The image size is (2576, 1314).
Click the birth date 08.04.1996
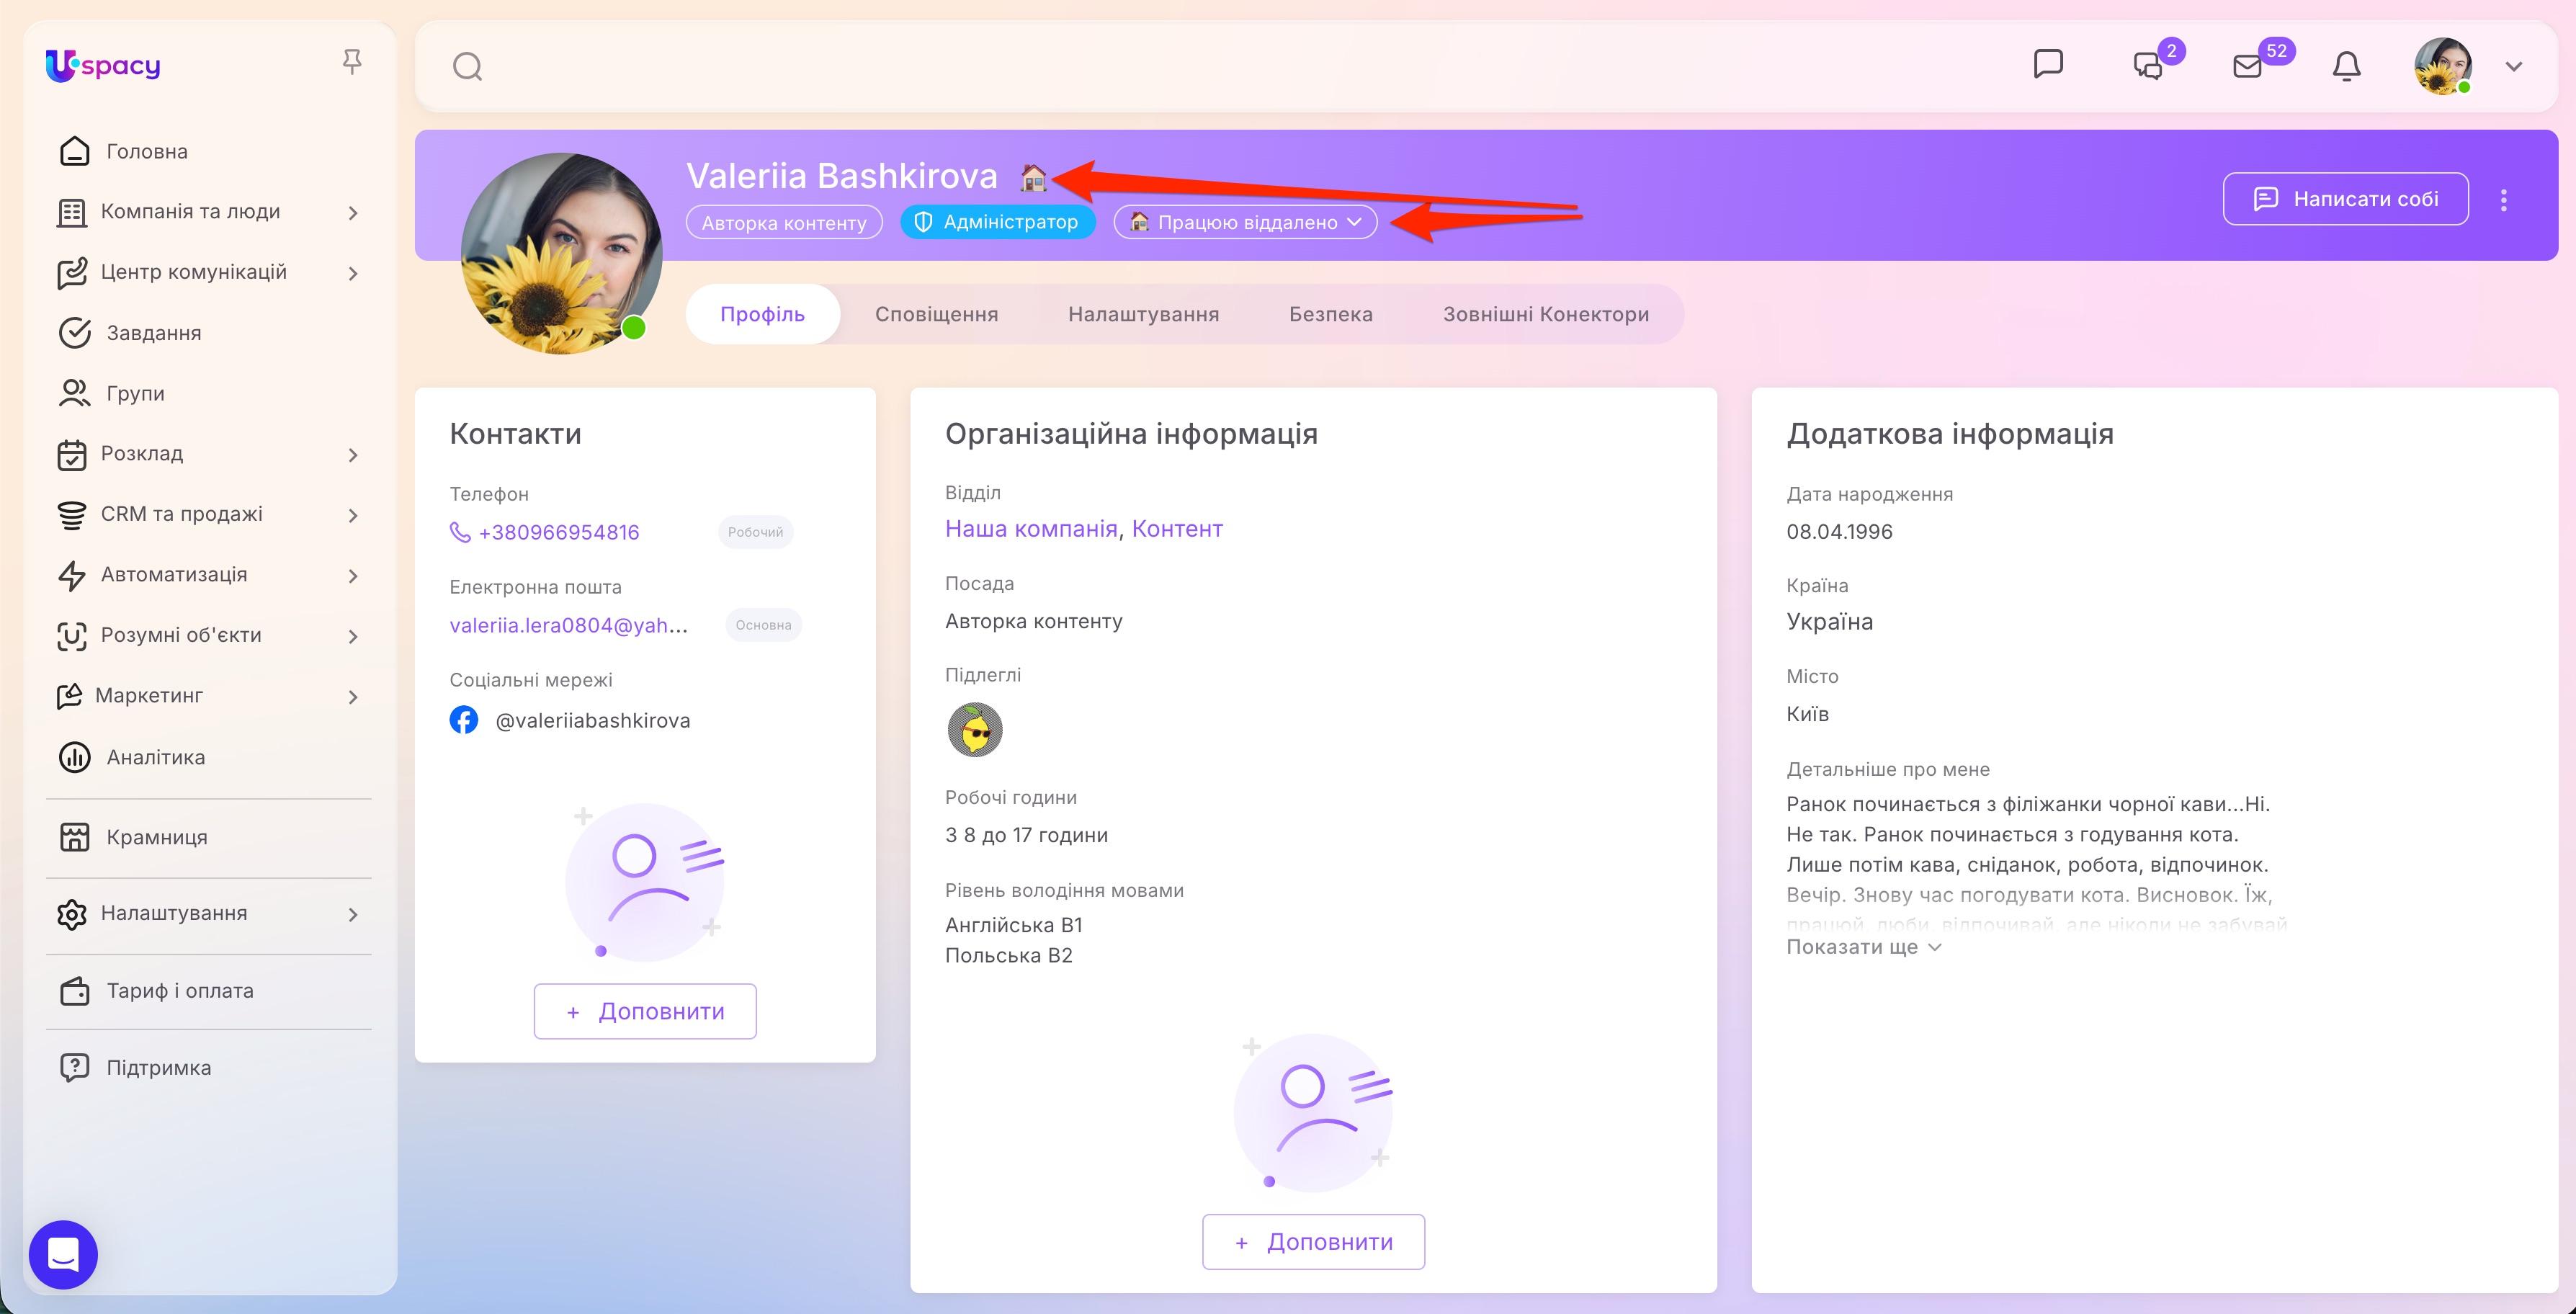pos(1839,532)
